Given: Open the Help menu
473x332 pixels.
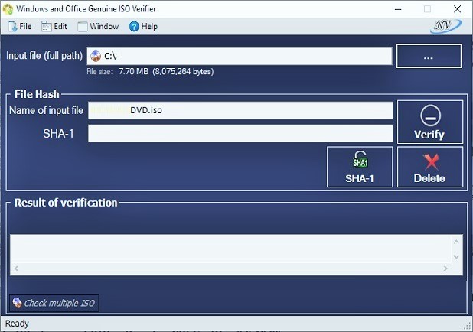Looking at the screenshot, I should 143,27.
